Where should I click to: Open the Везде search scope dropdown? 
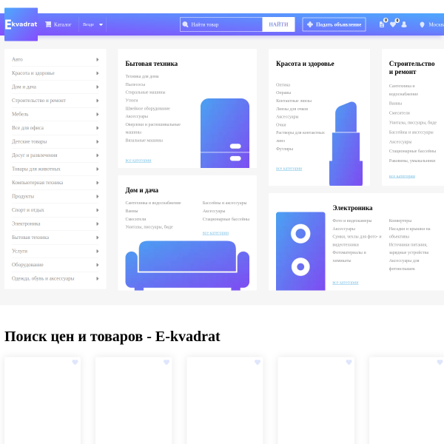point(92,24)
